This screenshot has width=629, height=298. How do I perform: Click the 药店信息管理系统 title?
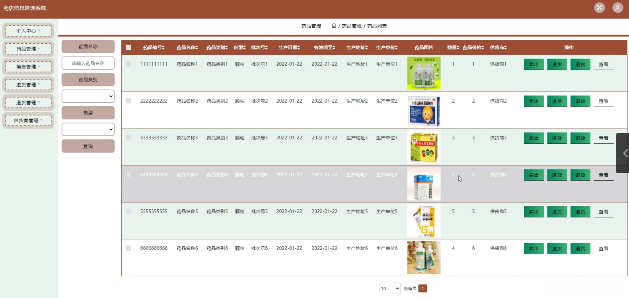click(x=25, y=8)
